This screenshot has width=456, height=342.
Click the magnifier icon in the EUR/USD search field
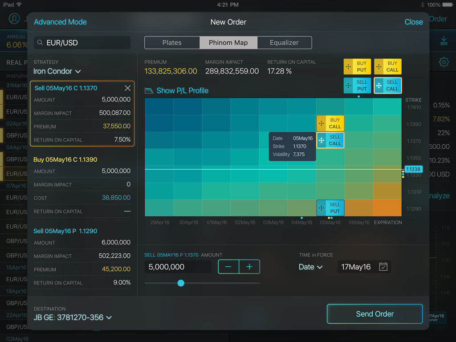(x=40, y=43)
